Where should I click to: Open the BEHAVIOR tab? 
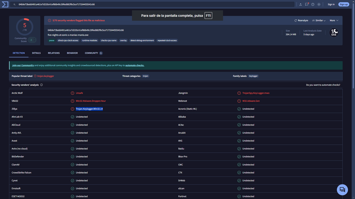(x=72, y=53)
